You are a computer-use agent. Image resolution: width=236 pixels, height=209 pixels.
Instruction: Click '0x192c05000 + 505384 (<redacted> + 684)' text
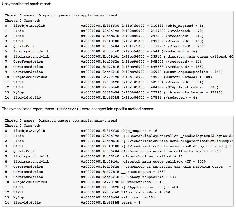coord(162,82)
